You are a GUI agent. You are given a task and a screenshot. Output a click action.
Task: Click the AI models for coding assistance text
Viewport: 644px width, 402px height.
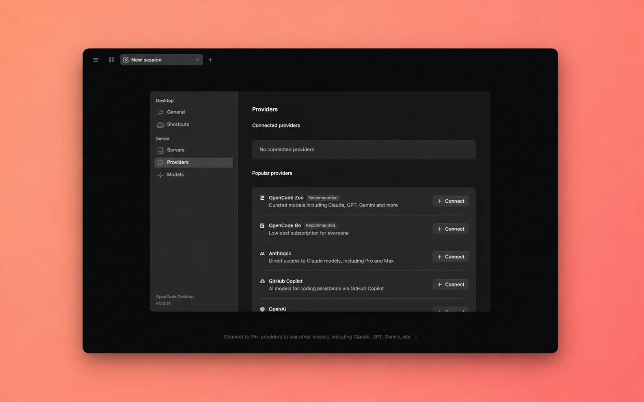326,289
